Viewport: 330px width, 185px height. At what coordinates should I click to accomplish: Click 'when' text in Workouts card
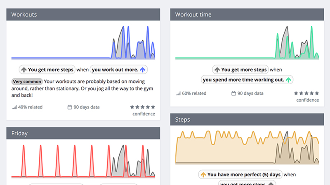click(x=82, y=69)
